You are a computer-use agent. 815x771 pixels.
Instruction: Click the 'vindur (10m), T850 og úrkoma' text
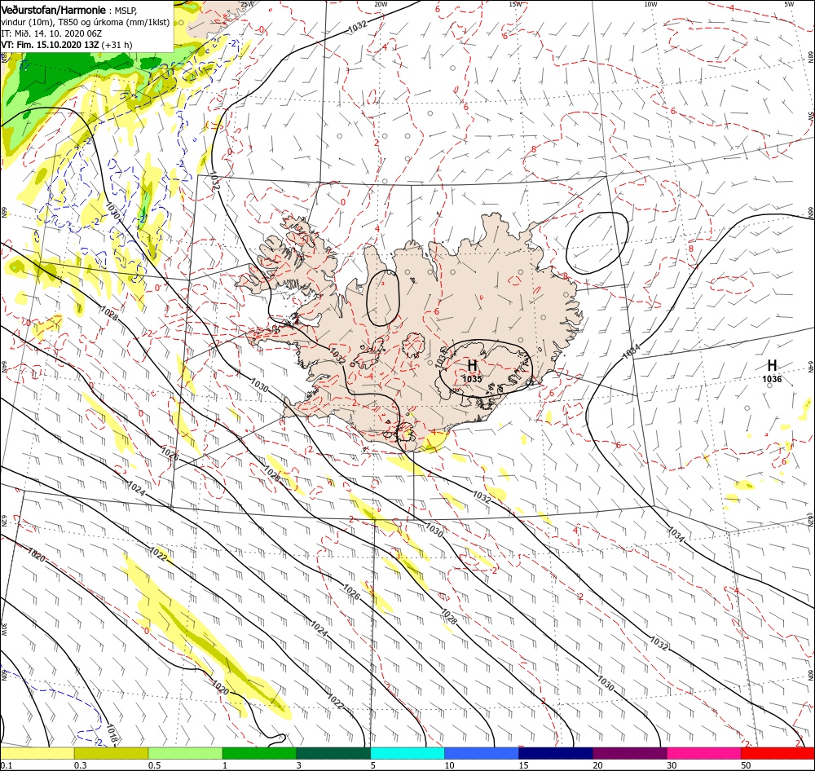[x=62, y=22]
